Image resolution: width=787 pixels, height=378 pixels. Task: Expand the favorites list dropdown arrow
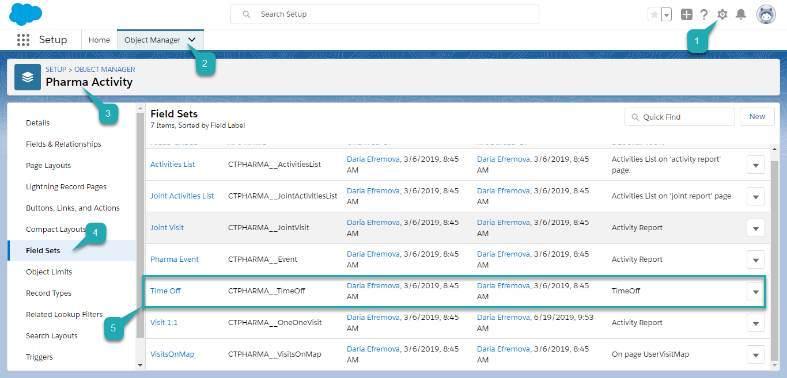(x=667, y=14)
